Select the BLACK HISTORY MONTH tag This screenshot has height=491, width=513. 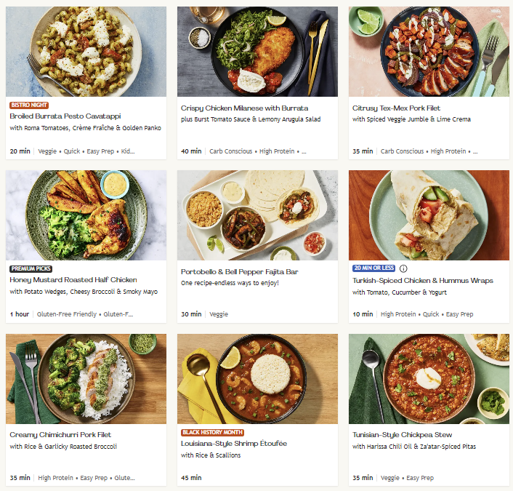(x=213, y=432)
